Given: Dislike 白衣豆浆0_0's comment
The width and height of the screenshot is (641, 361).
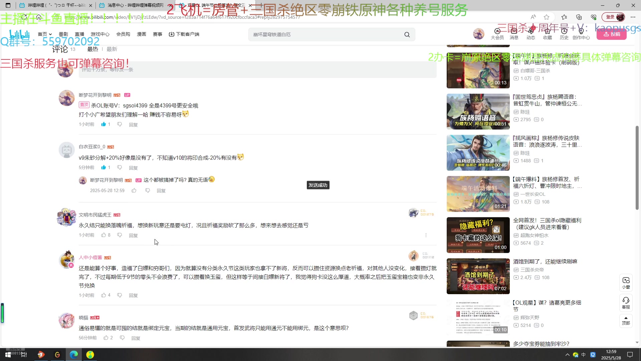Looking at the screenshot, I should [120, 167].
